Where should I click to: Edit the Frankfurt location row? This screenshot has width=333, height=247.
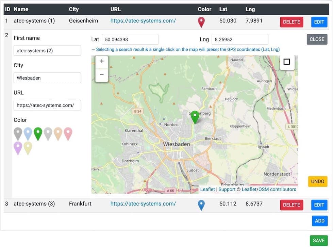[319, 205]
